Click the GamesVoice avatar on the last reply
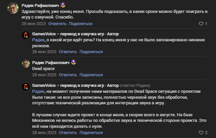 (26, 86)
